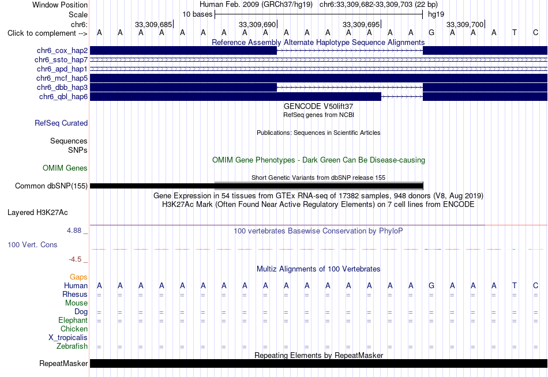Viewport: 548px width, 377px height.
Task: Click the chr6_ssto_hap7 track label
Action: pos(61,60)
